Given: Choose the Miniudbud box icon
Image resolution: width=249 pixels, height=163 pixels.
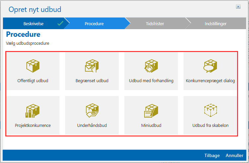Looking at the screenshot, I should 151,111.
